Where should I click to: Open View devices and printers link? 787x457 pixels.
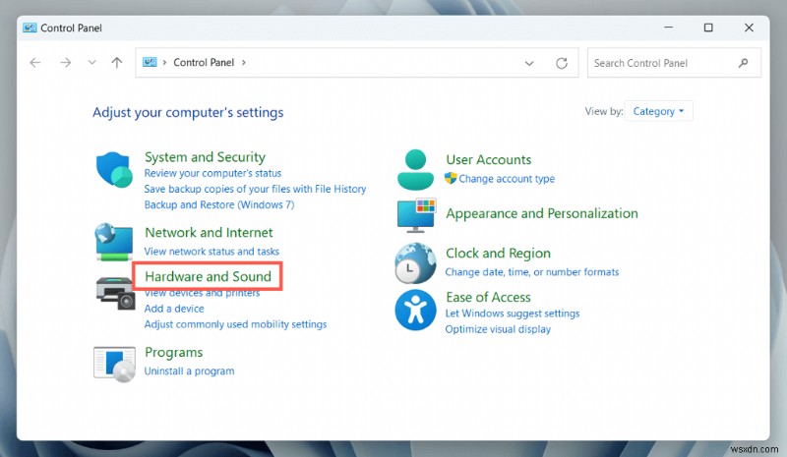202,293
